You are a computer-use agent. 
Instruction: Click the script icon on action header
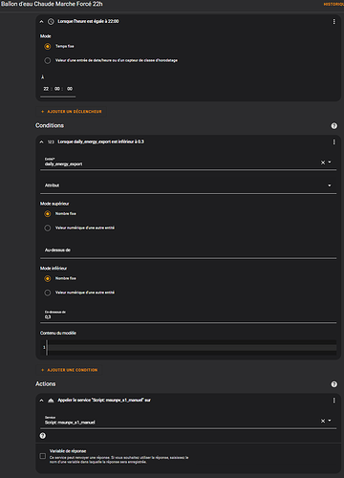[x=51, y=401]
